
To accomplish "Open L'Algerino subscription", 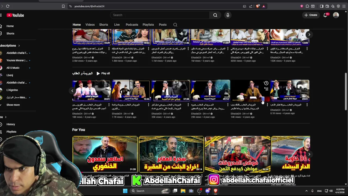I will 12,90.
